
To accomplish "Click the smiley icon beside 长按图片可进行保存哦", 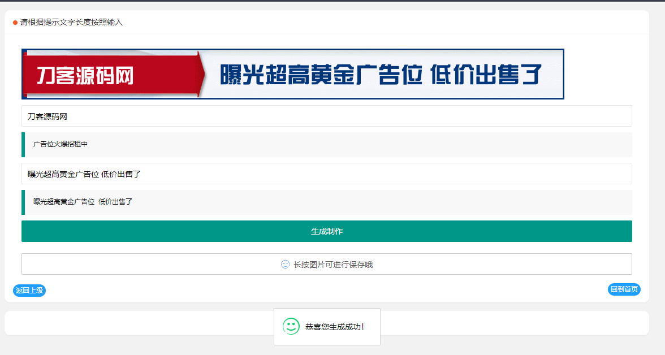I will pos(285,264).
